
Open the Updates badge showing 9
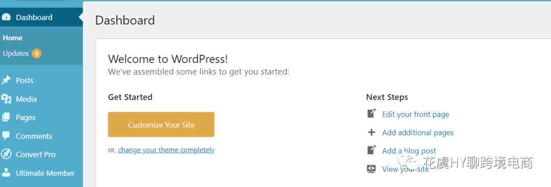point(36,54)
